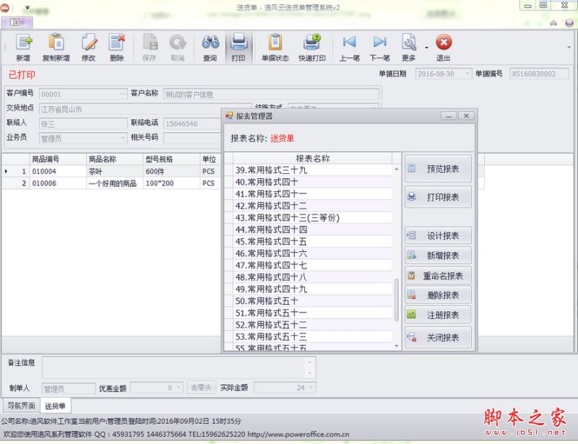Click the report list scrollbar thumb
The height and width of the screenshot is (444, 578).
point(397,300)
